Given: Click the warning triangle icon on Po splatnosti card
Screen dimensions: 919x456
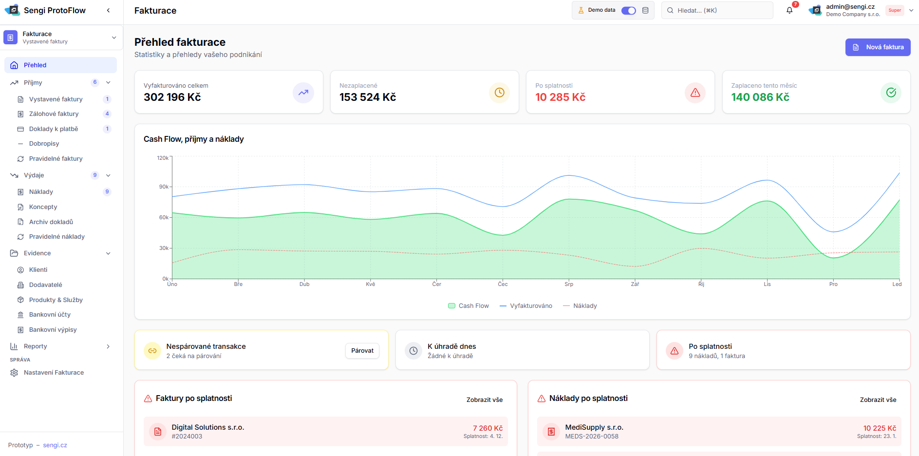Looking at the screenshot, I should pyautogui.click(x=695, y=93).
